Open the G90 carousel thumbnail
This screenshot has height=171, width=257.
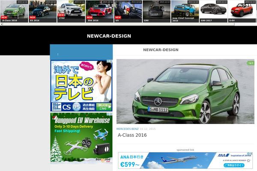coord(156,11)
